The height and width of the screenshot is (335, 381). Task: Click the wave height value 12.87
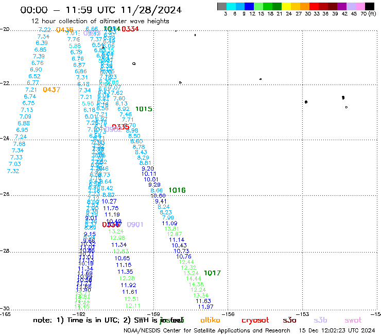(x=175, y=234)
